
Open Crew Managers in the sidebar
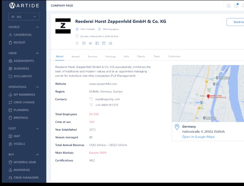click(26, 178)
